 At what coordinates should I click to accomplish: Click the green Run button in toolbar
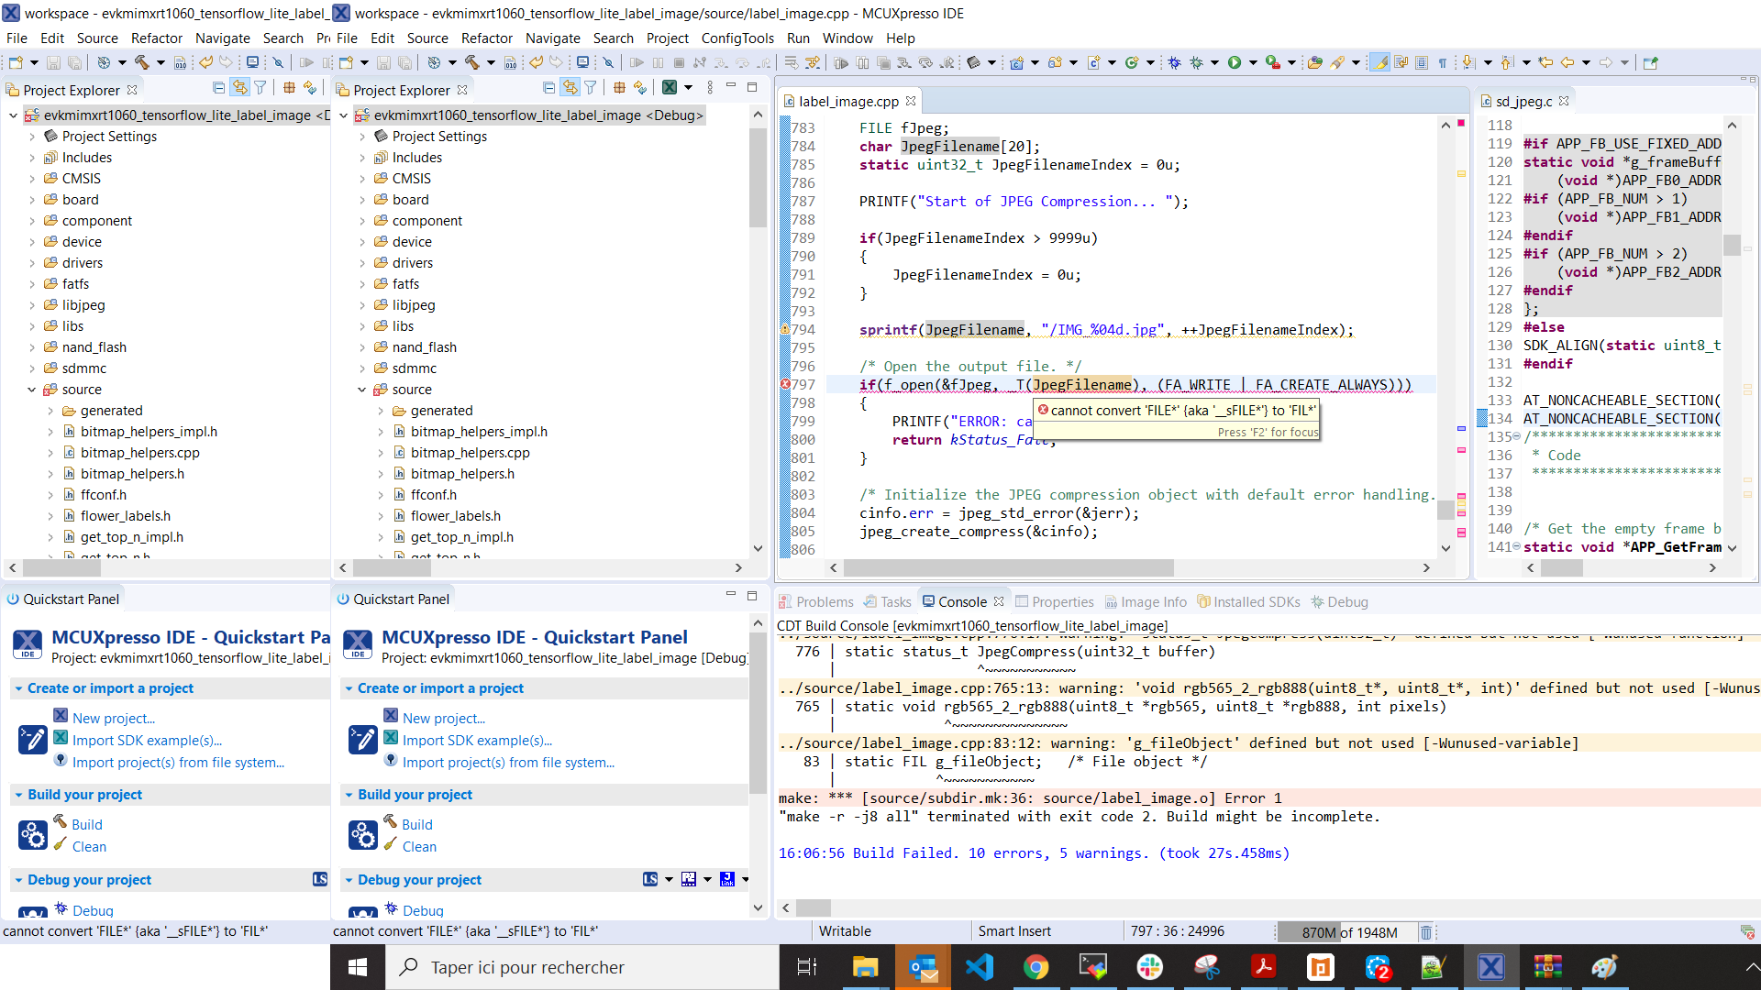[1234, 62]
